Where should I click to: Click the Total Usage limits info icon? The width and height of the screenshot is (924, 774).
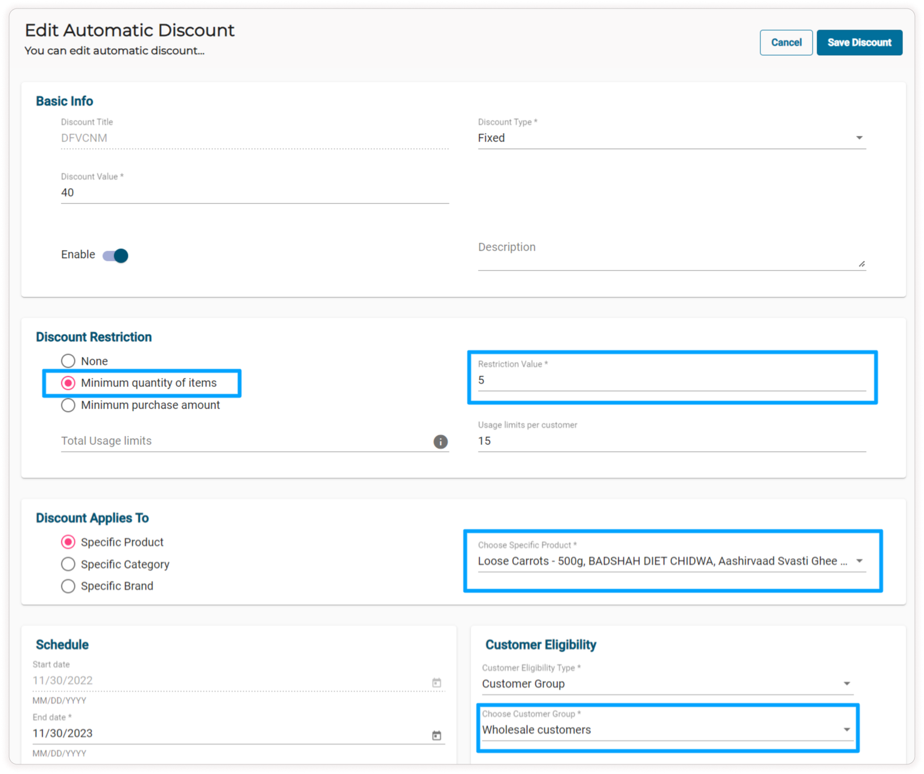440,442
